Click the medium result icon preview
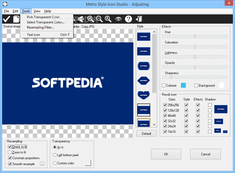235x173 pixels. point(219,121)
